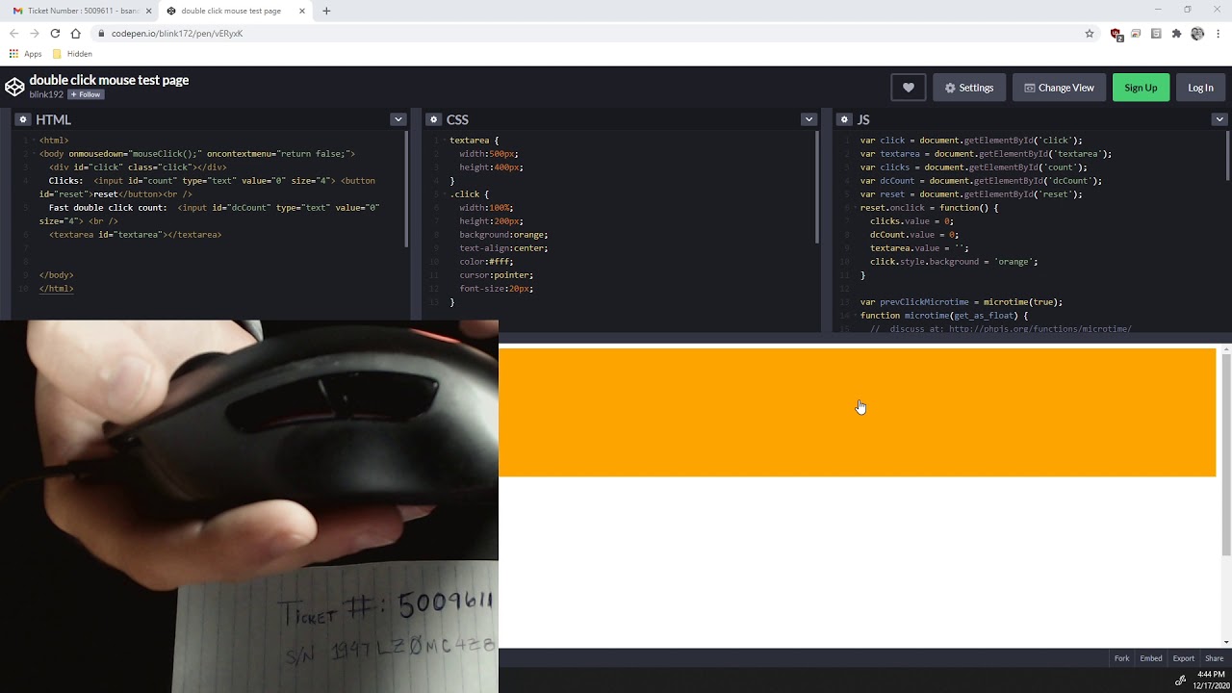Click the address bar URL field
Viewport: 1232px width, 693px height.
[x=597, y=33]
